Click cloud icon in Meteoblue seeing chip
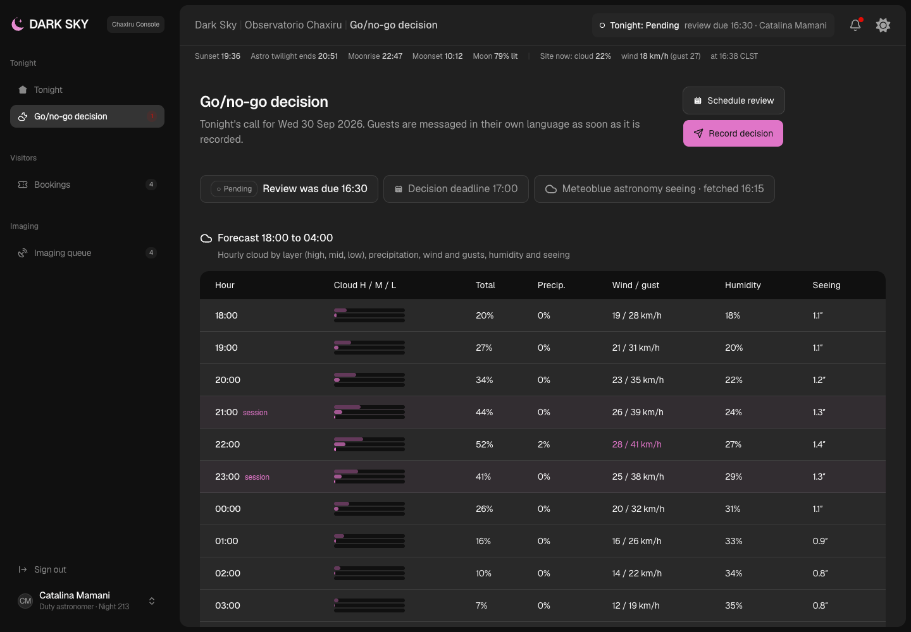Viewport: 911px width, 632px height. [551, 189]
